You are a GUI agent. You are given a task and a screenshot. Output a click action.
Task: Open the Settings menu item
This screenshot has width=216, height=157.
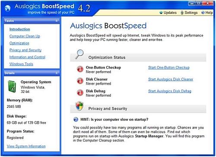189,13
